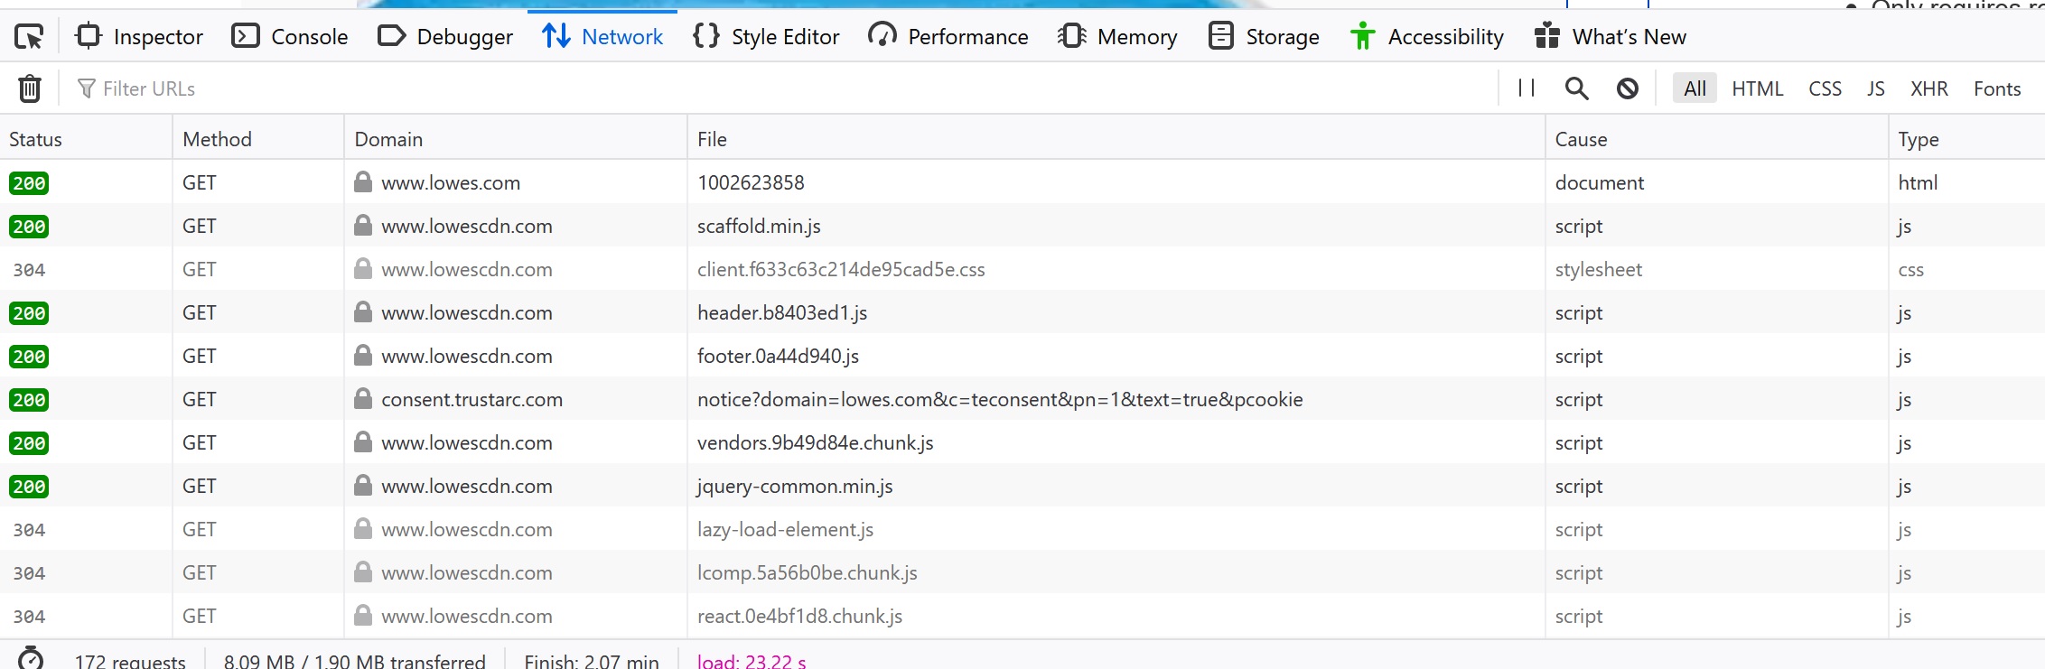The width and height of the screenshot is (2045, 669).
Task: Filter requests by CSS
Action: [x=1825, y=88]
